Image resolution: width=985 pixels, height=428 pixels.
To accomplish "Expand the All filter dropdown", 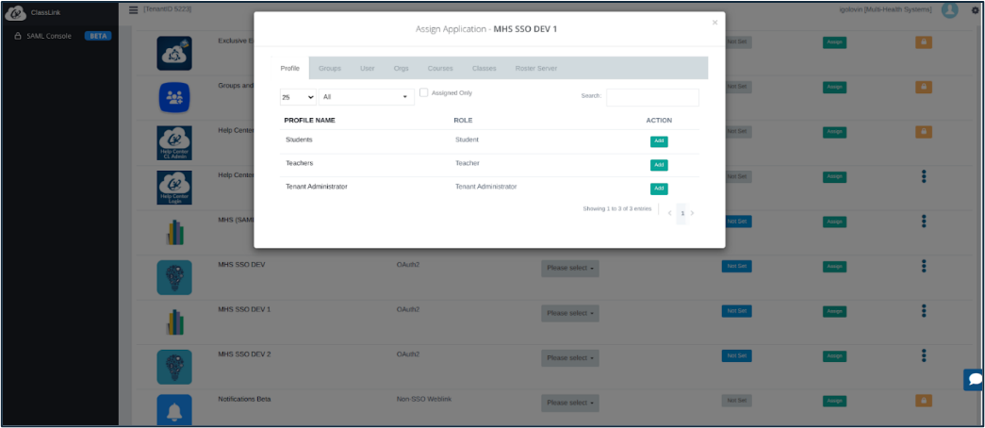I will pos(366,97).
